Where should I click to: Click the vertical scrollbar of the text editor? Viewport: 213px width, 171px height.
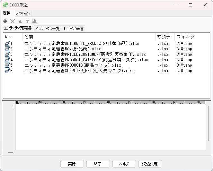pyautogui.click(x=208, y=124)
